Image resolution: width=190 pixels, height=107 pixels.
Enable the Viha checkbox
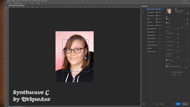[167, 27]
